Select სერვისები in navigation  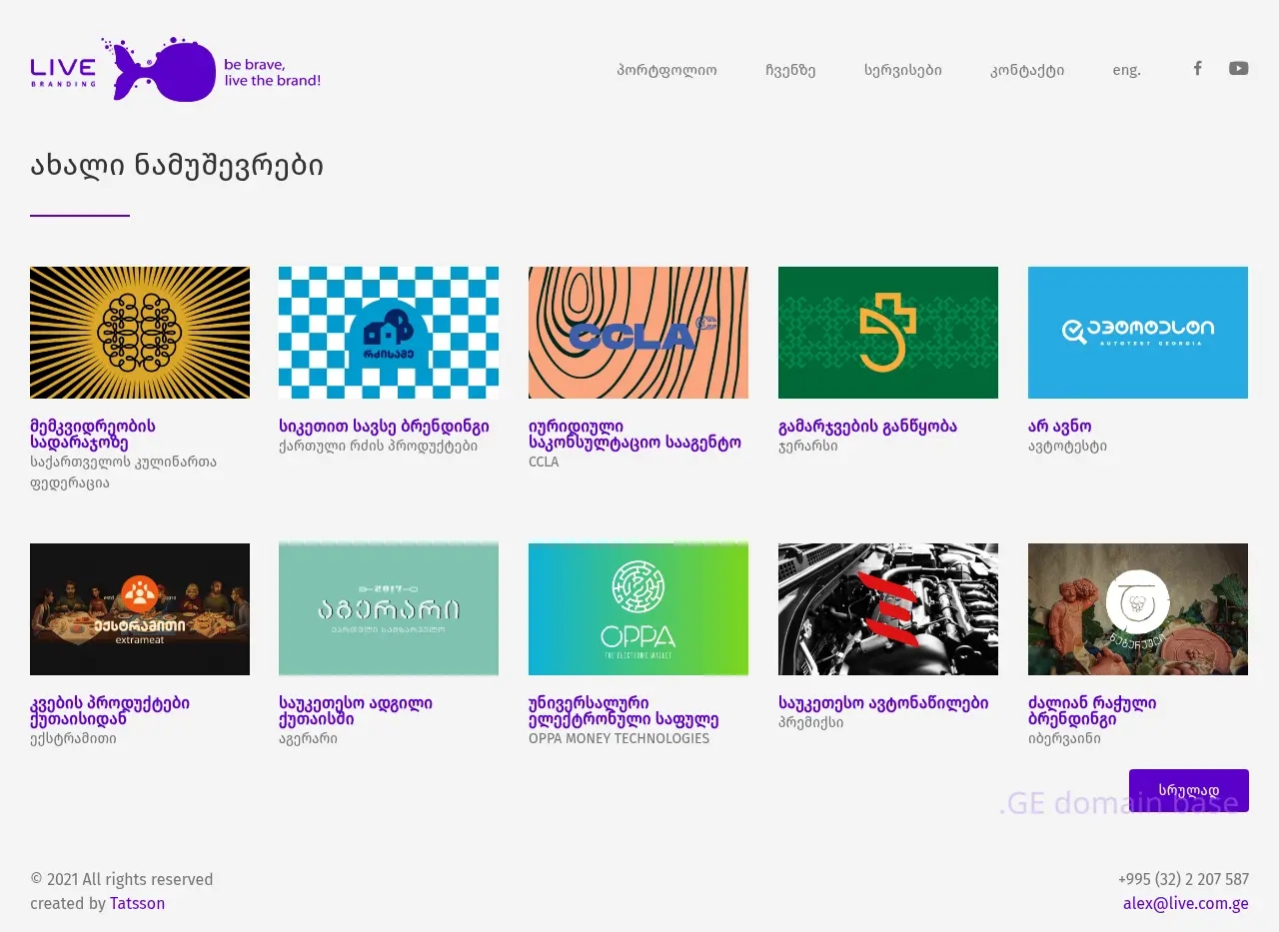click(902, 70)
